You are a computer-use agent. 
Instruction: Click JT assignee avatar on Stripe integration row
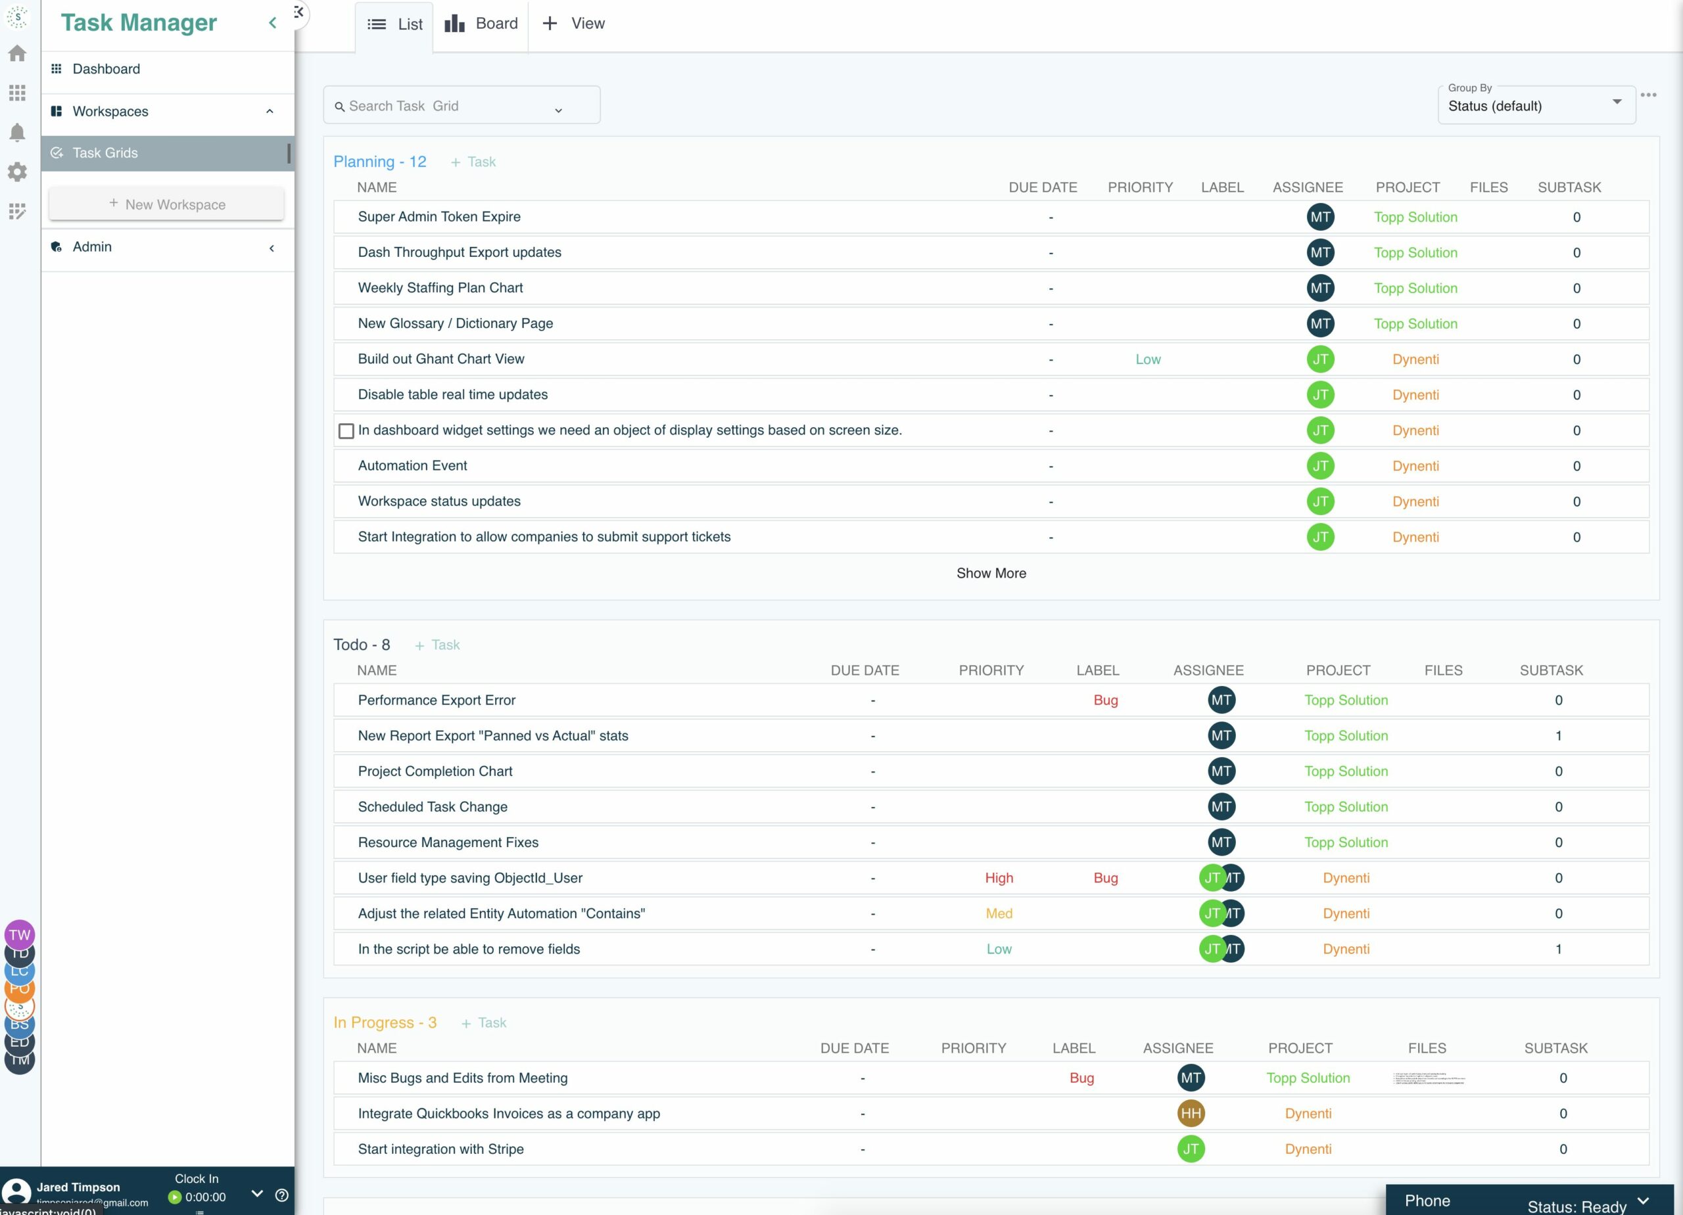[1191, 1149]
